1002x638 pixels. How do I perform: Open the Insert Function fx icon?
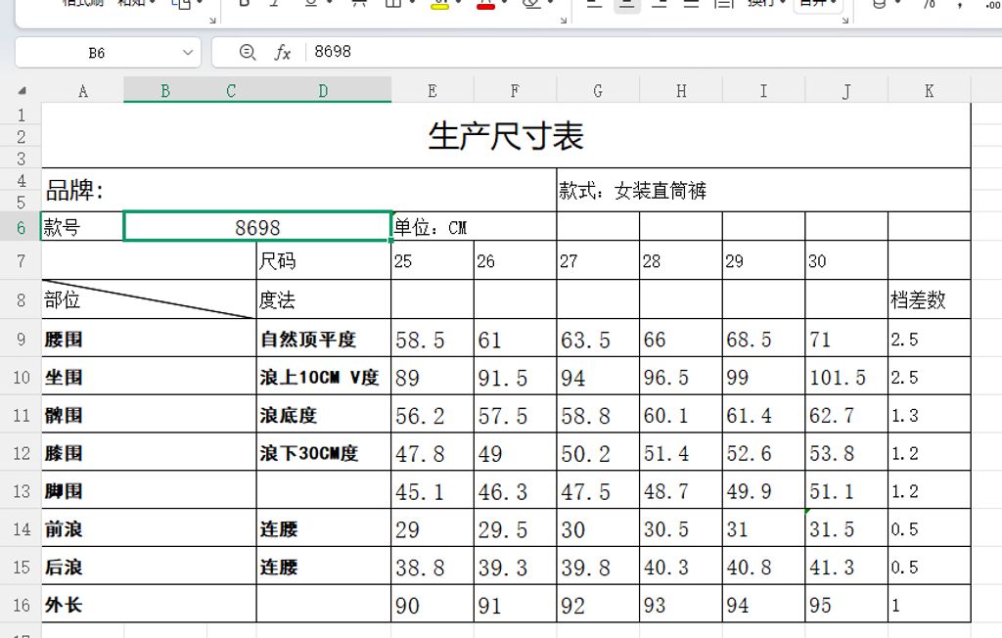point(281,51)
